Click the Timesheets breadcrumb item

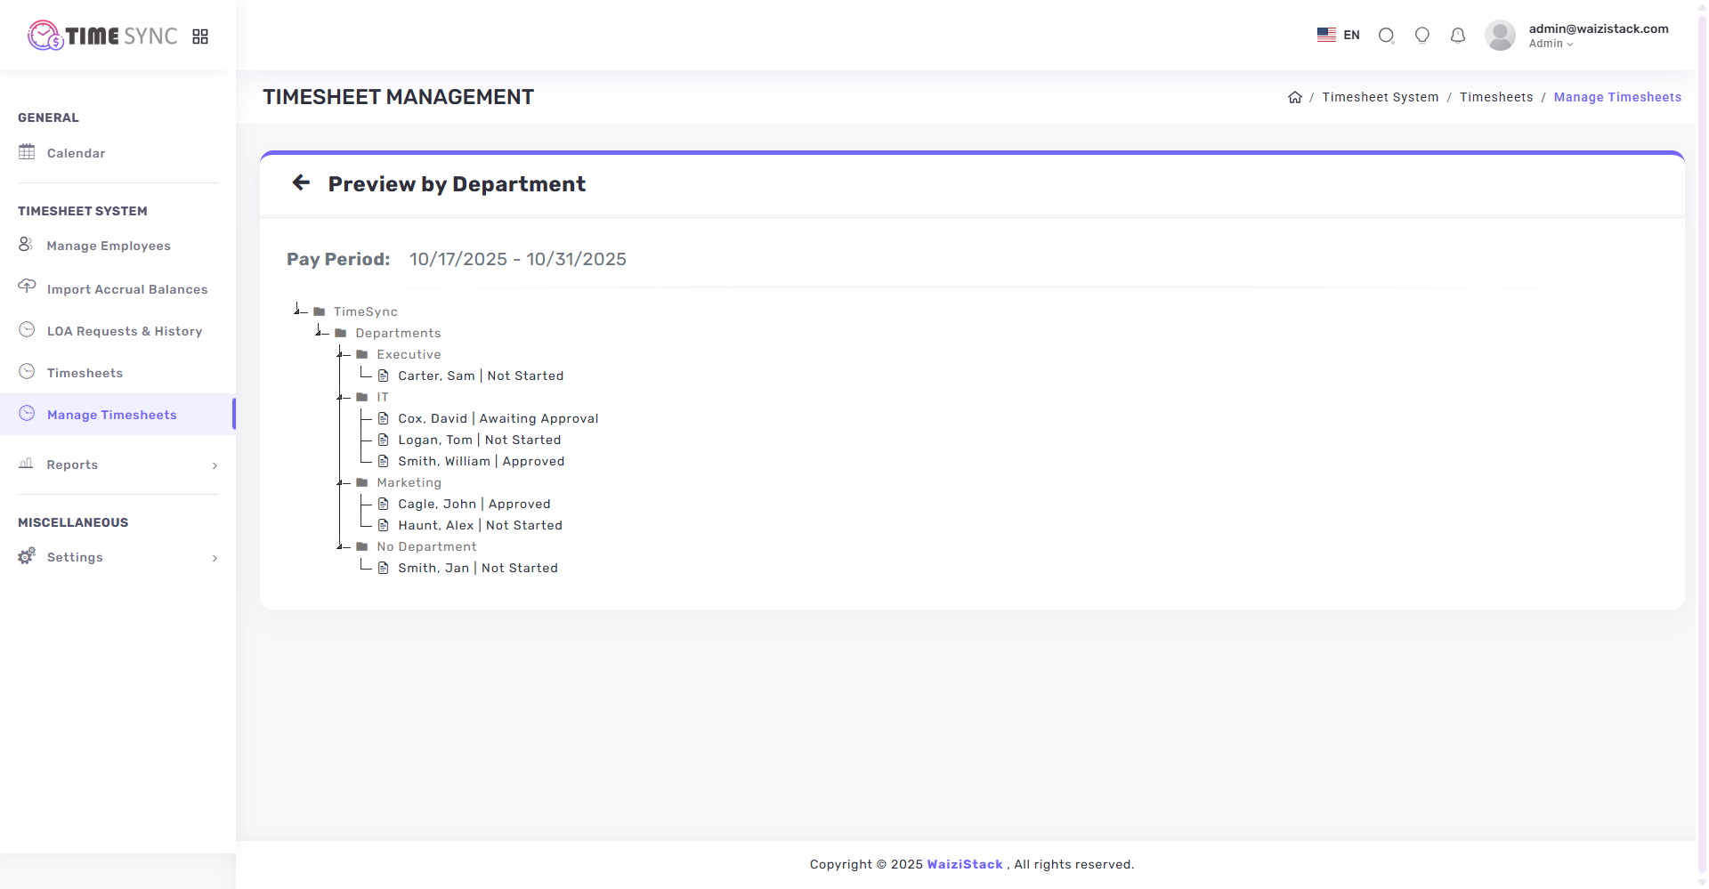[1496, 97]
